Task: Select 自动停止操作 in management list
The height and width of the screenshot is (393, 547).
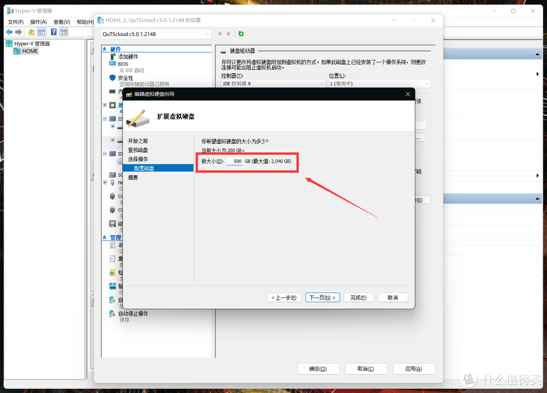Action: pos(133,313)
